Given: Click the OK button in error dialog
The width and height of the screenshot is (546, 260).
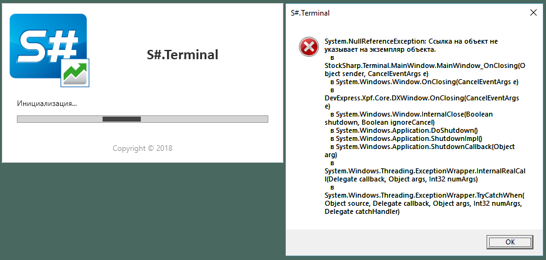Looking at the screenshot, I should [x=510, y=242].
